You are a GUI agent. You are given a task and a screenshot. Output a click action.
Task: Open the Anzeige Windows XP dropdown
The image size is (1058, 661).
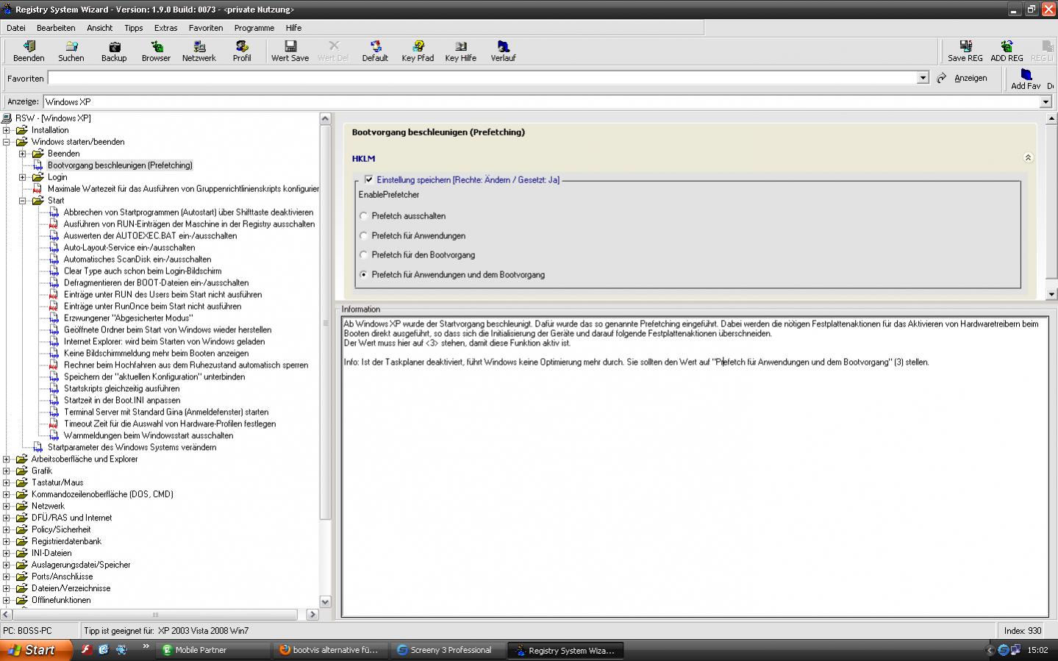coord(1046,102)
